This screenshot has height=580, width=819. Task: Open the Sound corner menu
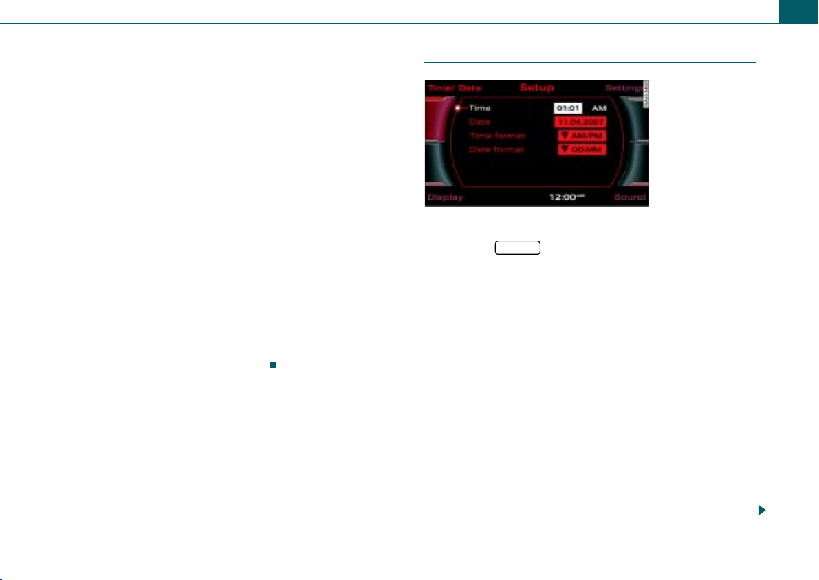[x=630, y=197]
